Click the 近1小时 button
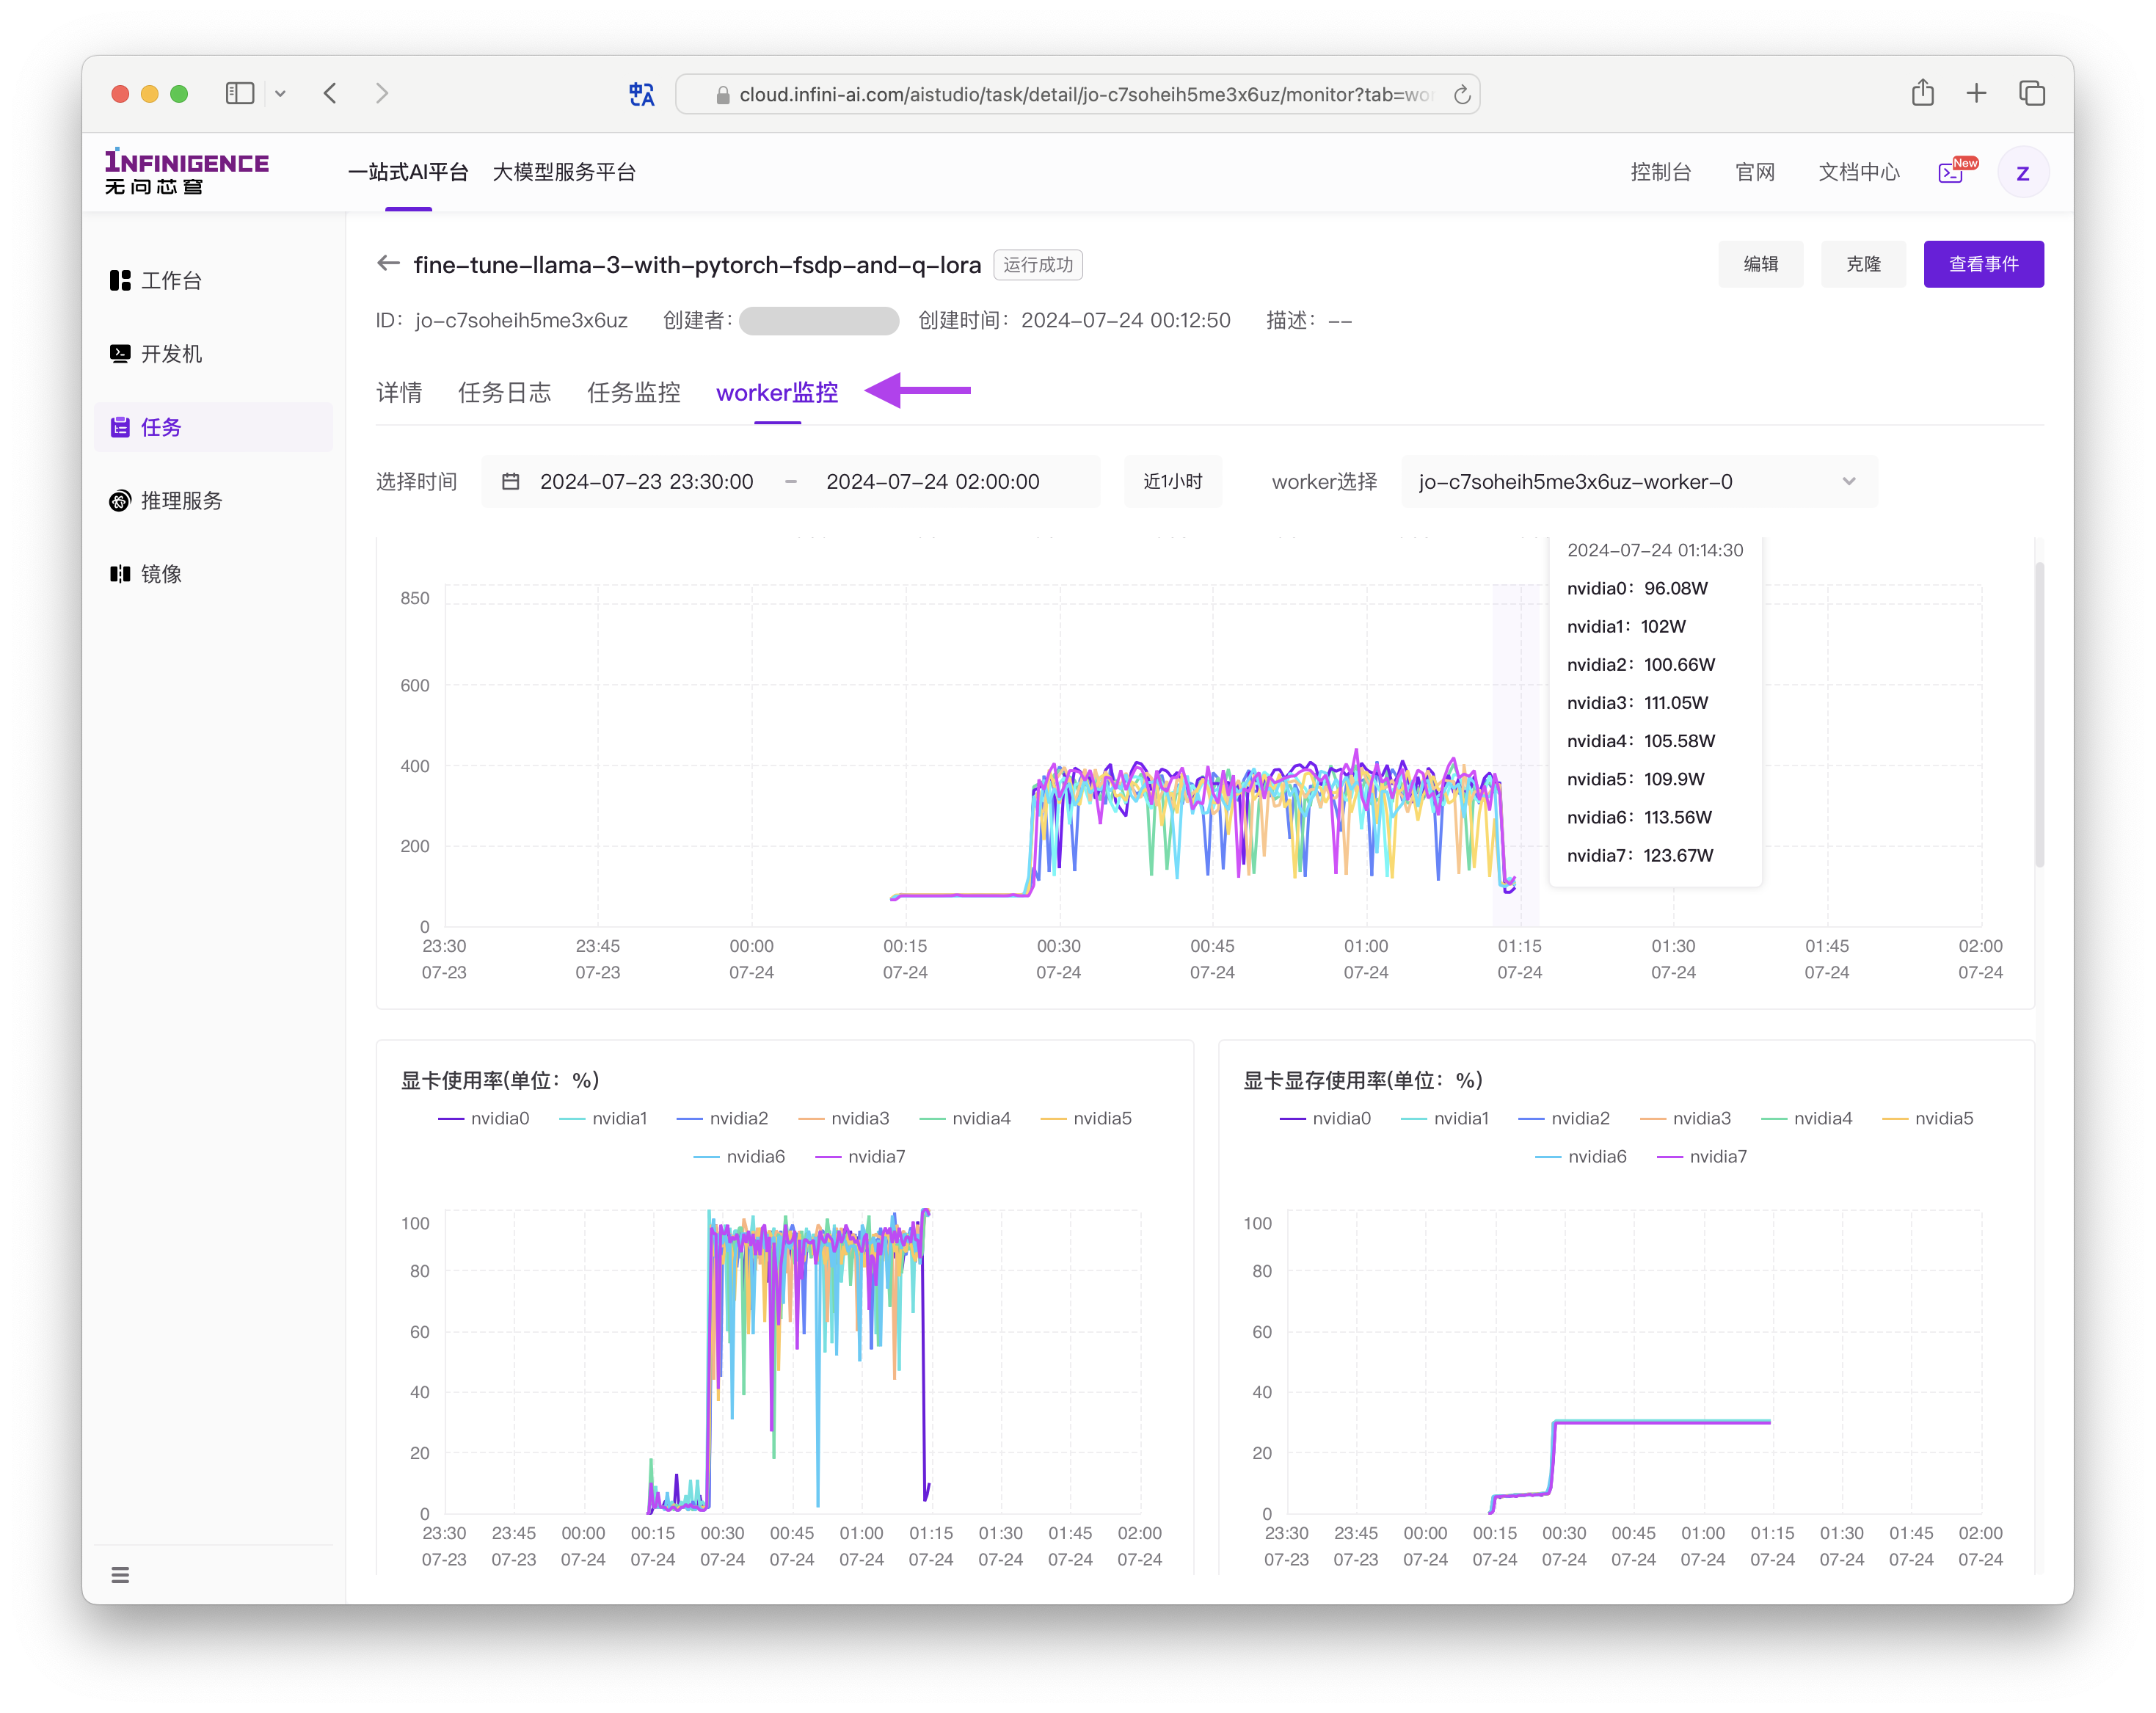 1172,482
